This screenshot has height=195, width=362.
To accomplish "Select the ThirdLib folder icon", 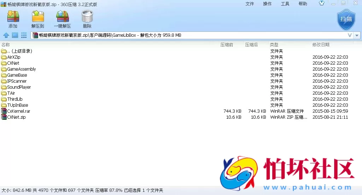I will point(4,99).
